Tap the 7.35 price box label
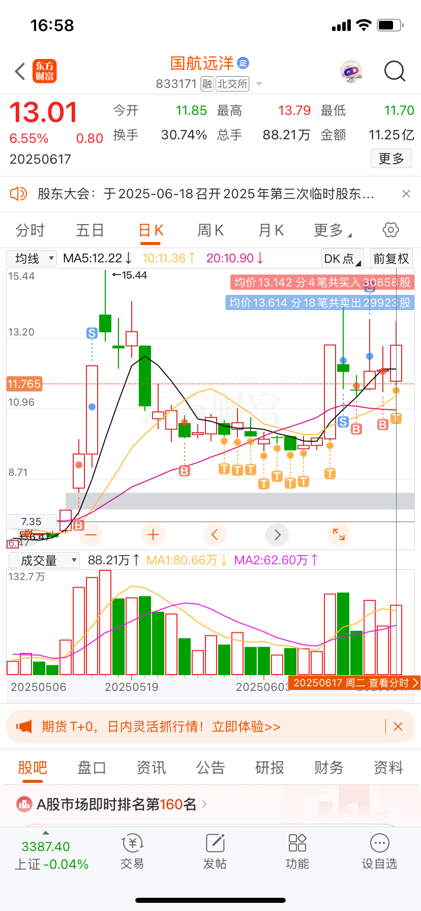 [x=31, y=522]
